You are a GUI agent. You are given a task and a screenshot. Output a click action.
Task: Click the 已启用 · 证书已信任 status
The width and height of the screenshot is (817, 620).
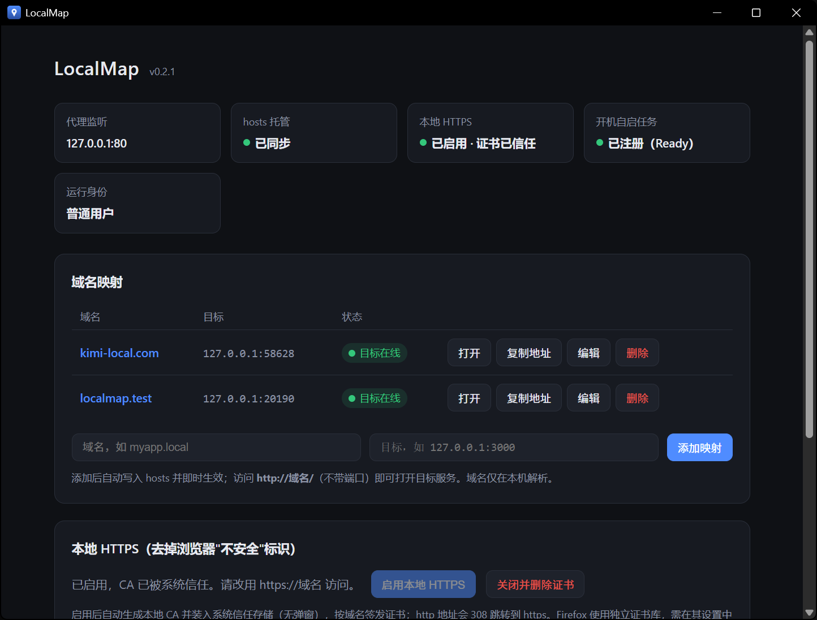tap(478, 144)
